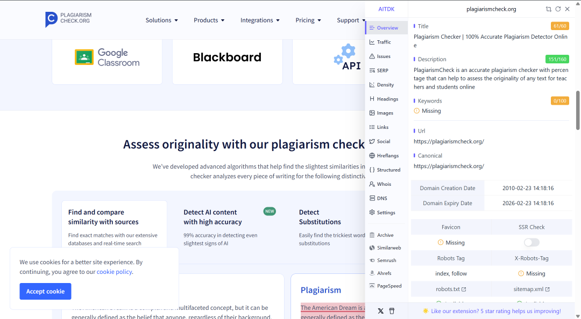Click plagiarismcheck.org domain in panel header

point(491,9)
